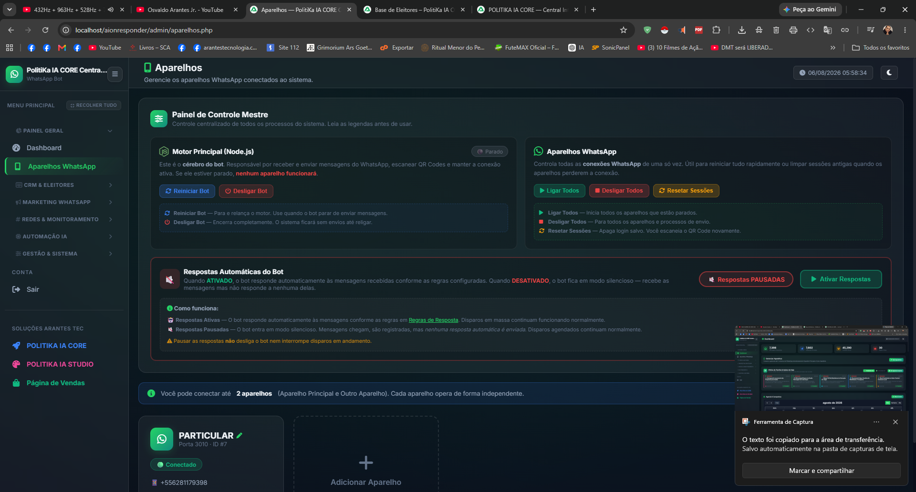Click the Conectado status badge
This screenshot has width=916, height=492.
[177, 465]
